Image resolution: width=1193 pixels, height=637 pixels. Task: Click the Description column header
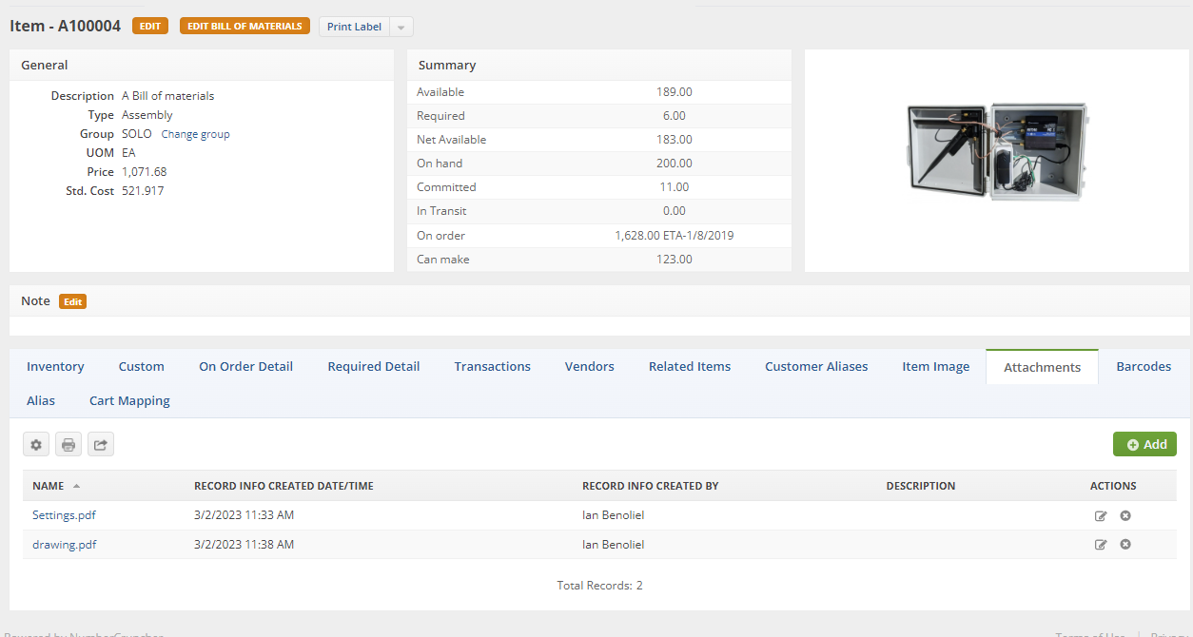pyautogui.click(x=920, y=486)
